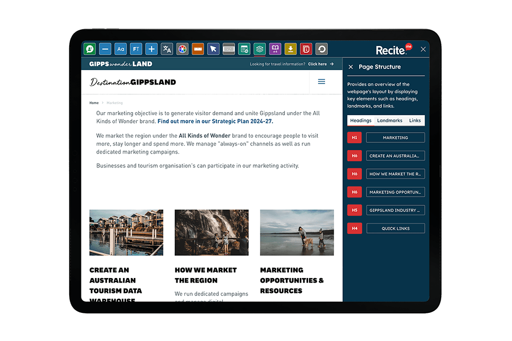The image size is (512, 341).
Task: Open the Aa font options icon
Action: [120, 49]
